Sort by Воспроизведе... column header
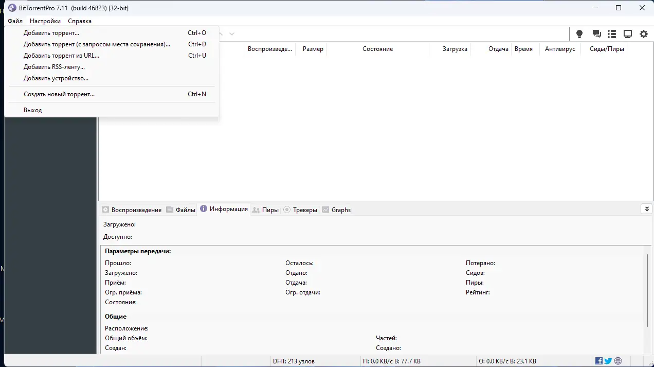 click(269, 49)
